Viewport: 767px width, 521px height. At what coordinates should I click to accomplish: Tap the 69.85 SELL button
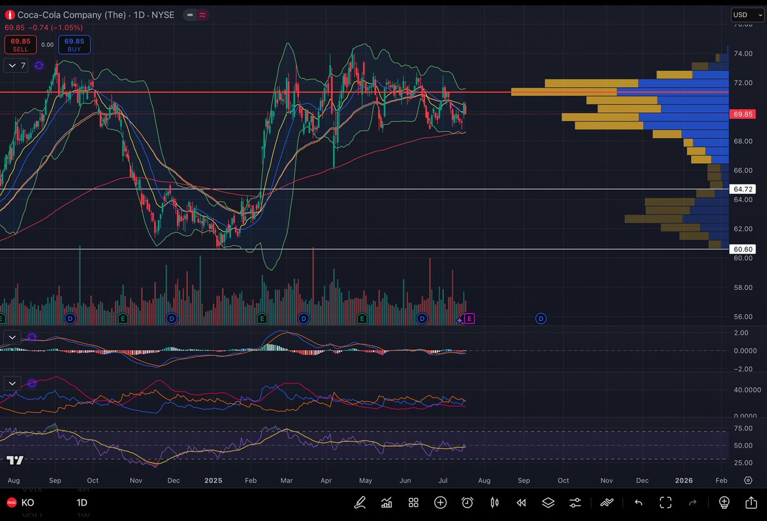20,45
